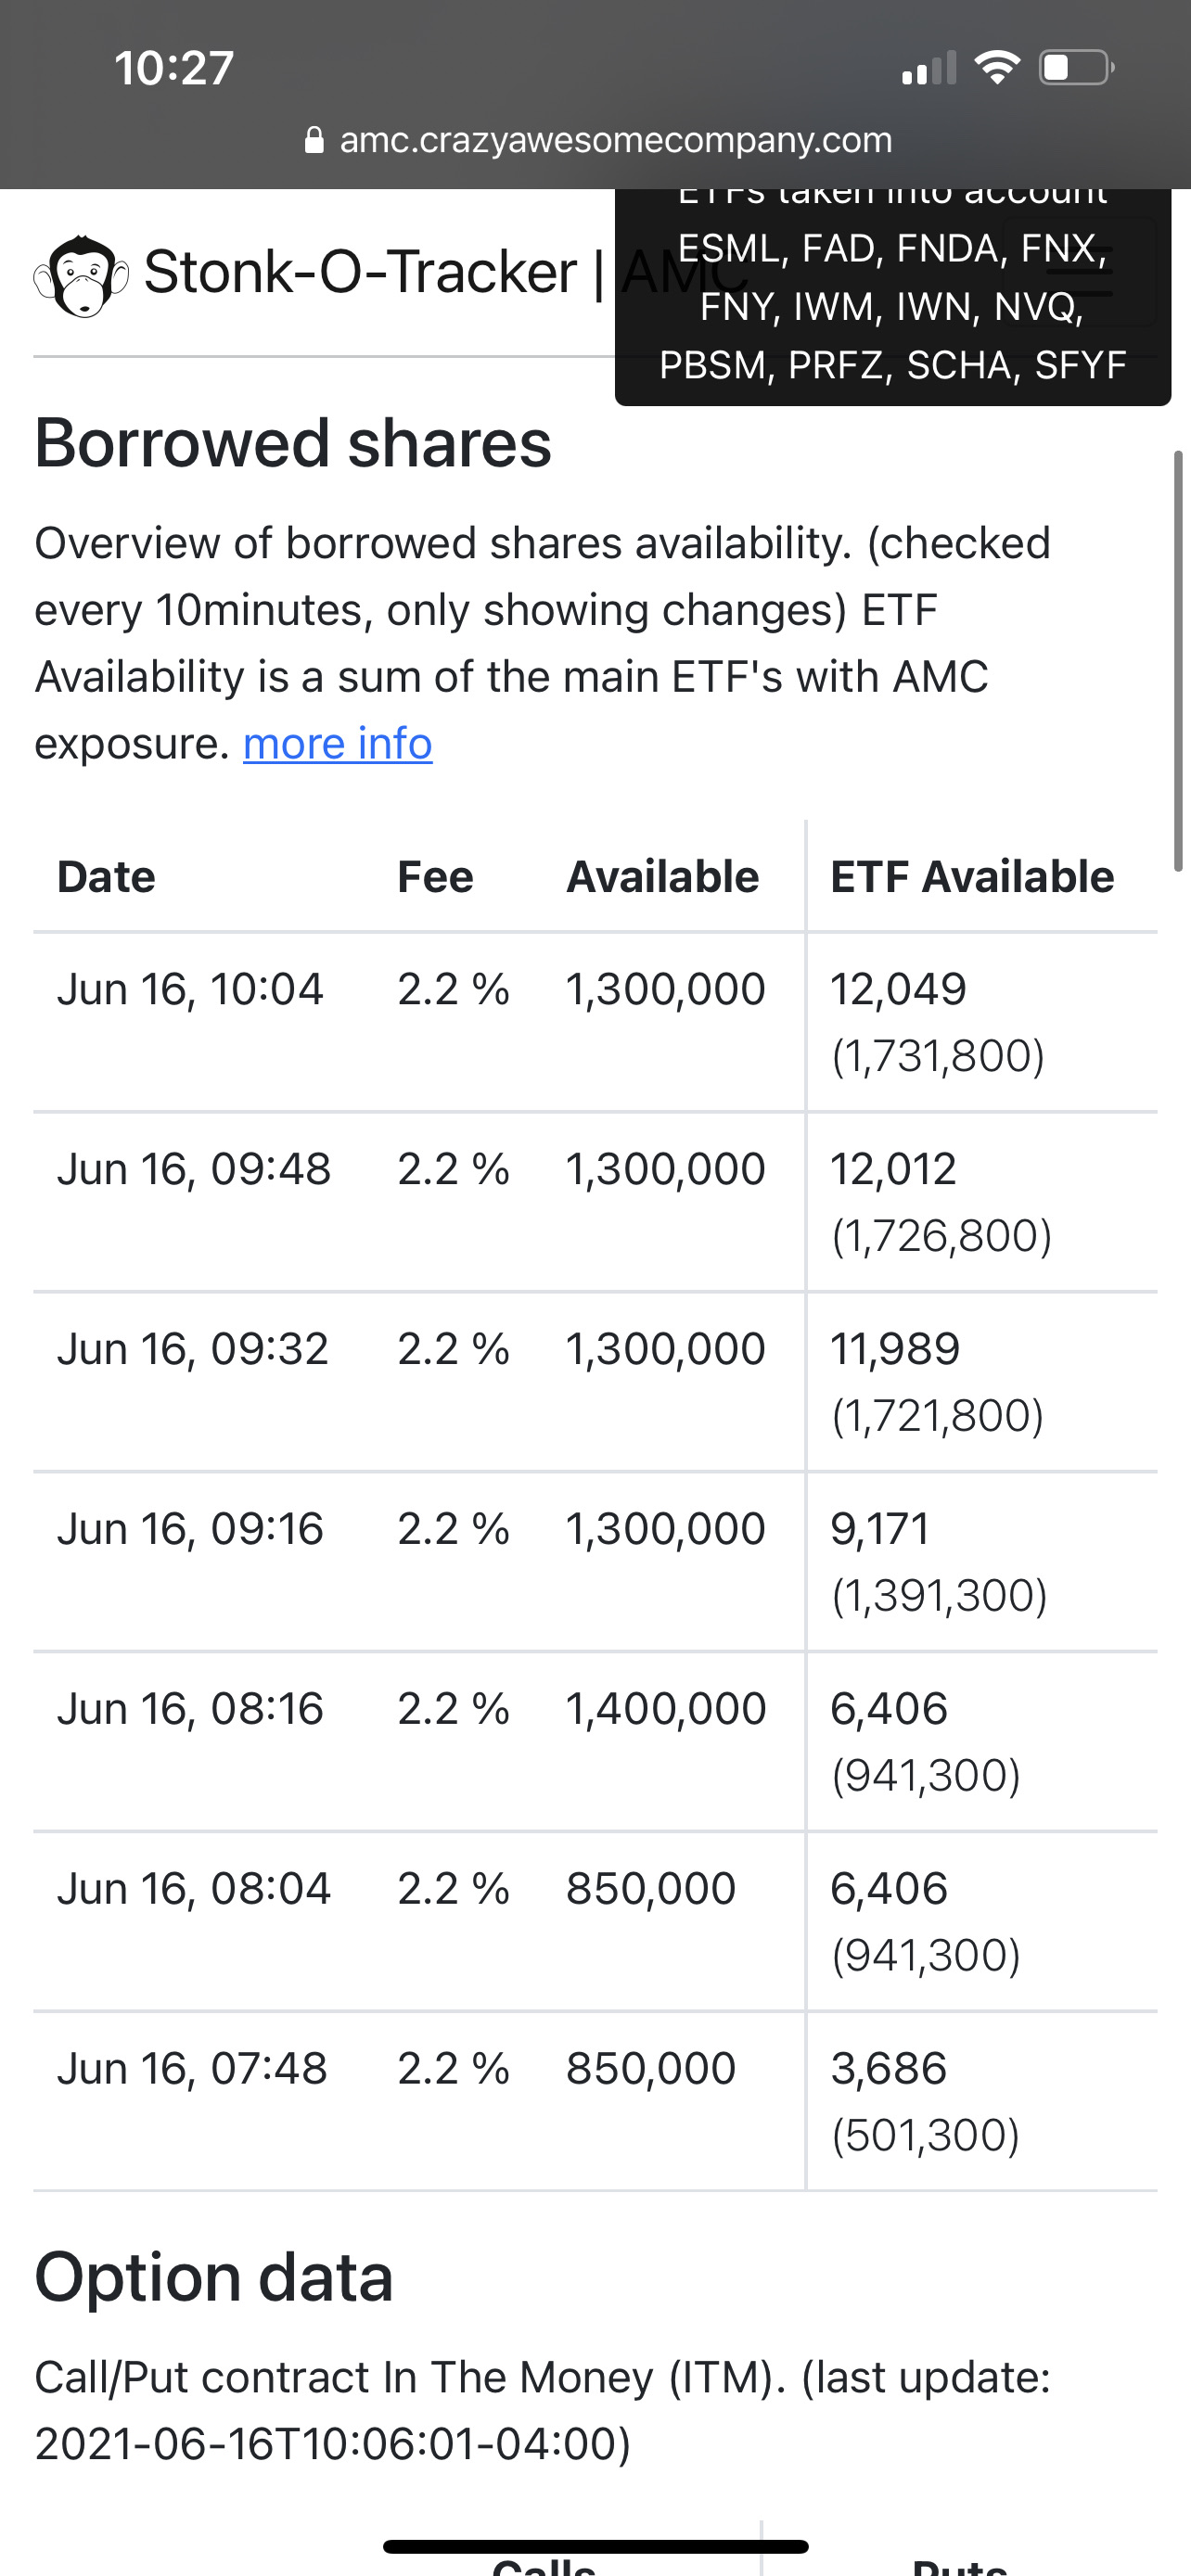
Task: Tap the cellular signal bars icon
Action: (928, 69)
